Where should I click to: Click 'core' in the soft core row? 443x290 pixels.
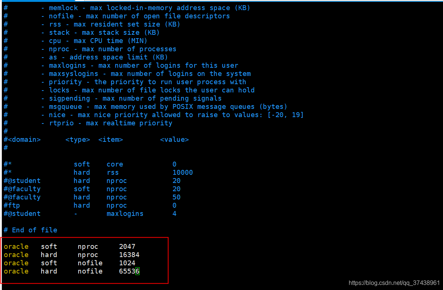(115, 164)
